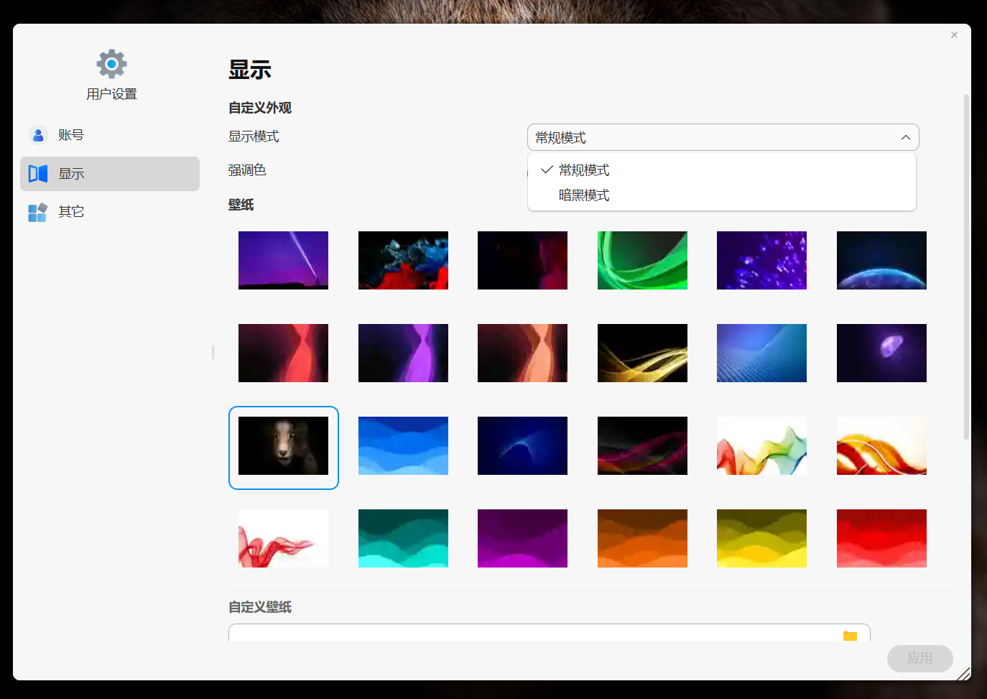Select the bright blue waves wallpaper
This screenshot has height=699, width=987.
403,445
